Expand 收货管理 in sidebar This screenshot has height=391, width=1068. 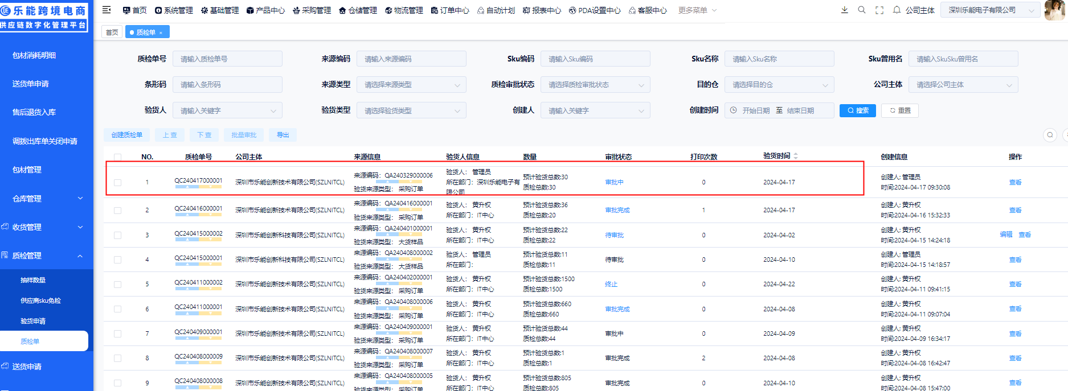point(47,227)
